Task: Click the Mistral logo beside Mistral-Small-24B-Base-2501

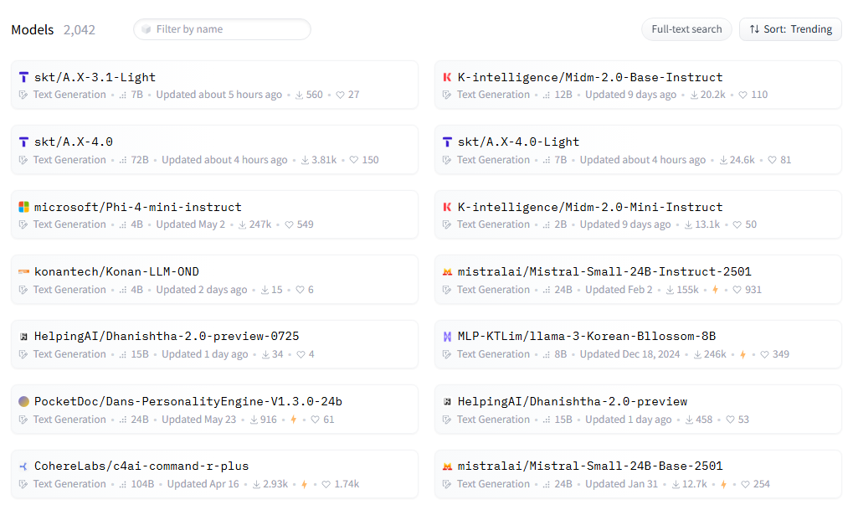Action: tap(447, 466)
